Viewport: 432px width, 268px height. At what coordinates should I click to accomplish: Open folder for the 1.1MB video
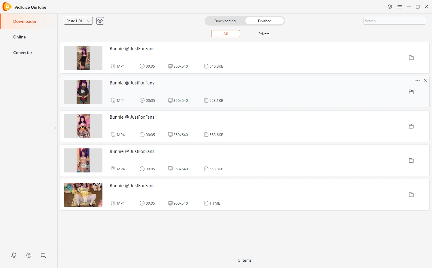pyautogui.click(x=411, y=195)
